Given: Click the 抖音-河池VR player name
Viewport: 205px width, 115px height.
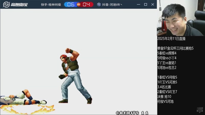Looking at the screenshot, I should 112,5.
